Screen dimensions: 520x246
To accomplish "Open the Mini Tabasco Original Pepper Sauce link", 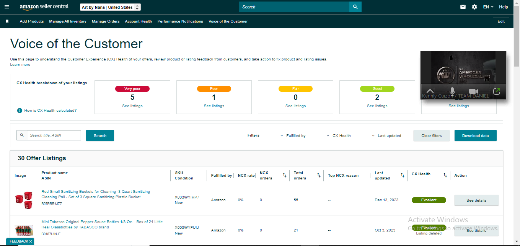I will [102, 225].
